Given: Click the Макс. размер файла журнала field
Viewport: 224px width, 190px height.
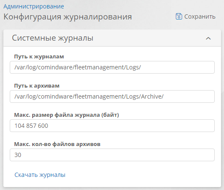Looking at the screenshot, I should click(112, 126).
